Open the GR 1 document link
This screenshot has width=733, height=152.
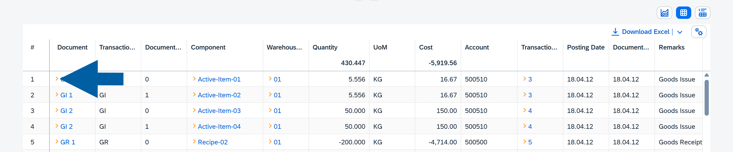pyautogui.click(x=68, y=142)
